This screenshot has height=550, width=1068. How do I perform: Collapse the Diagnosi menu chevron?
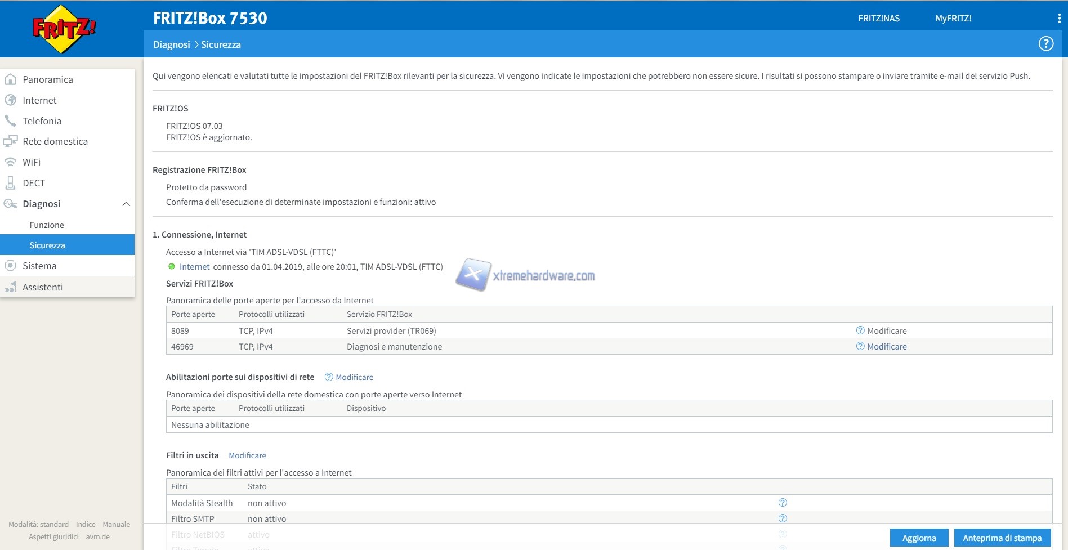pyautogui.click(x=126, y=204)
